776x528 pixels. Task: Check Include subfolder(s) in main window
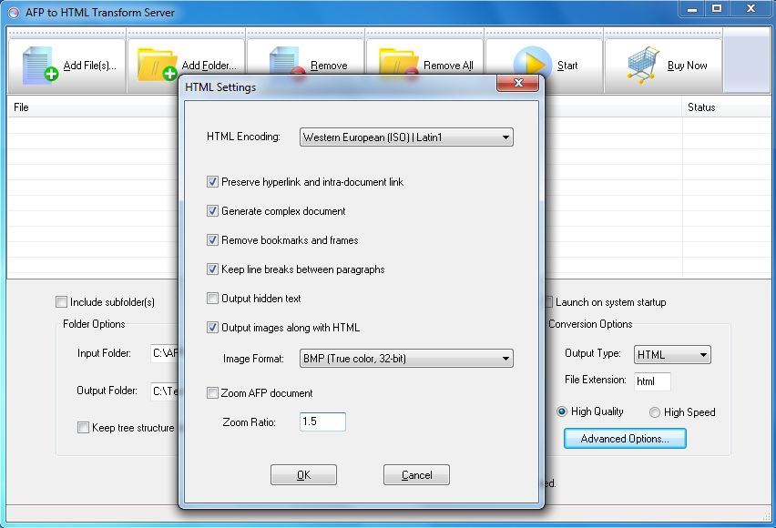tap(61, 302)
